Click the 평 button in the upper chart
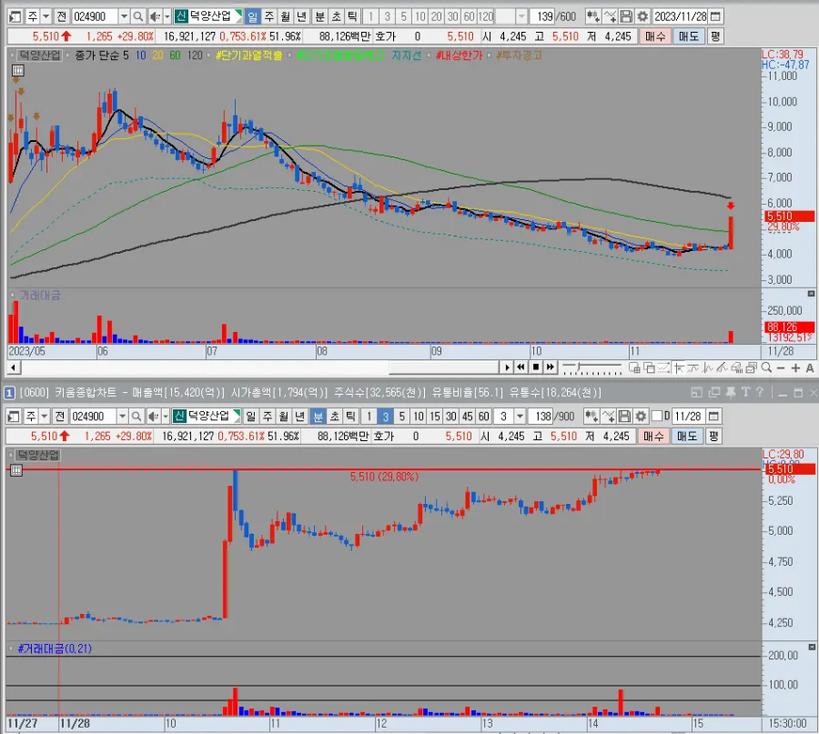Viewport: 819px width, 734px height. 715,36
